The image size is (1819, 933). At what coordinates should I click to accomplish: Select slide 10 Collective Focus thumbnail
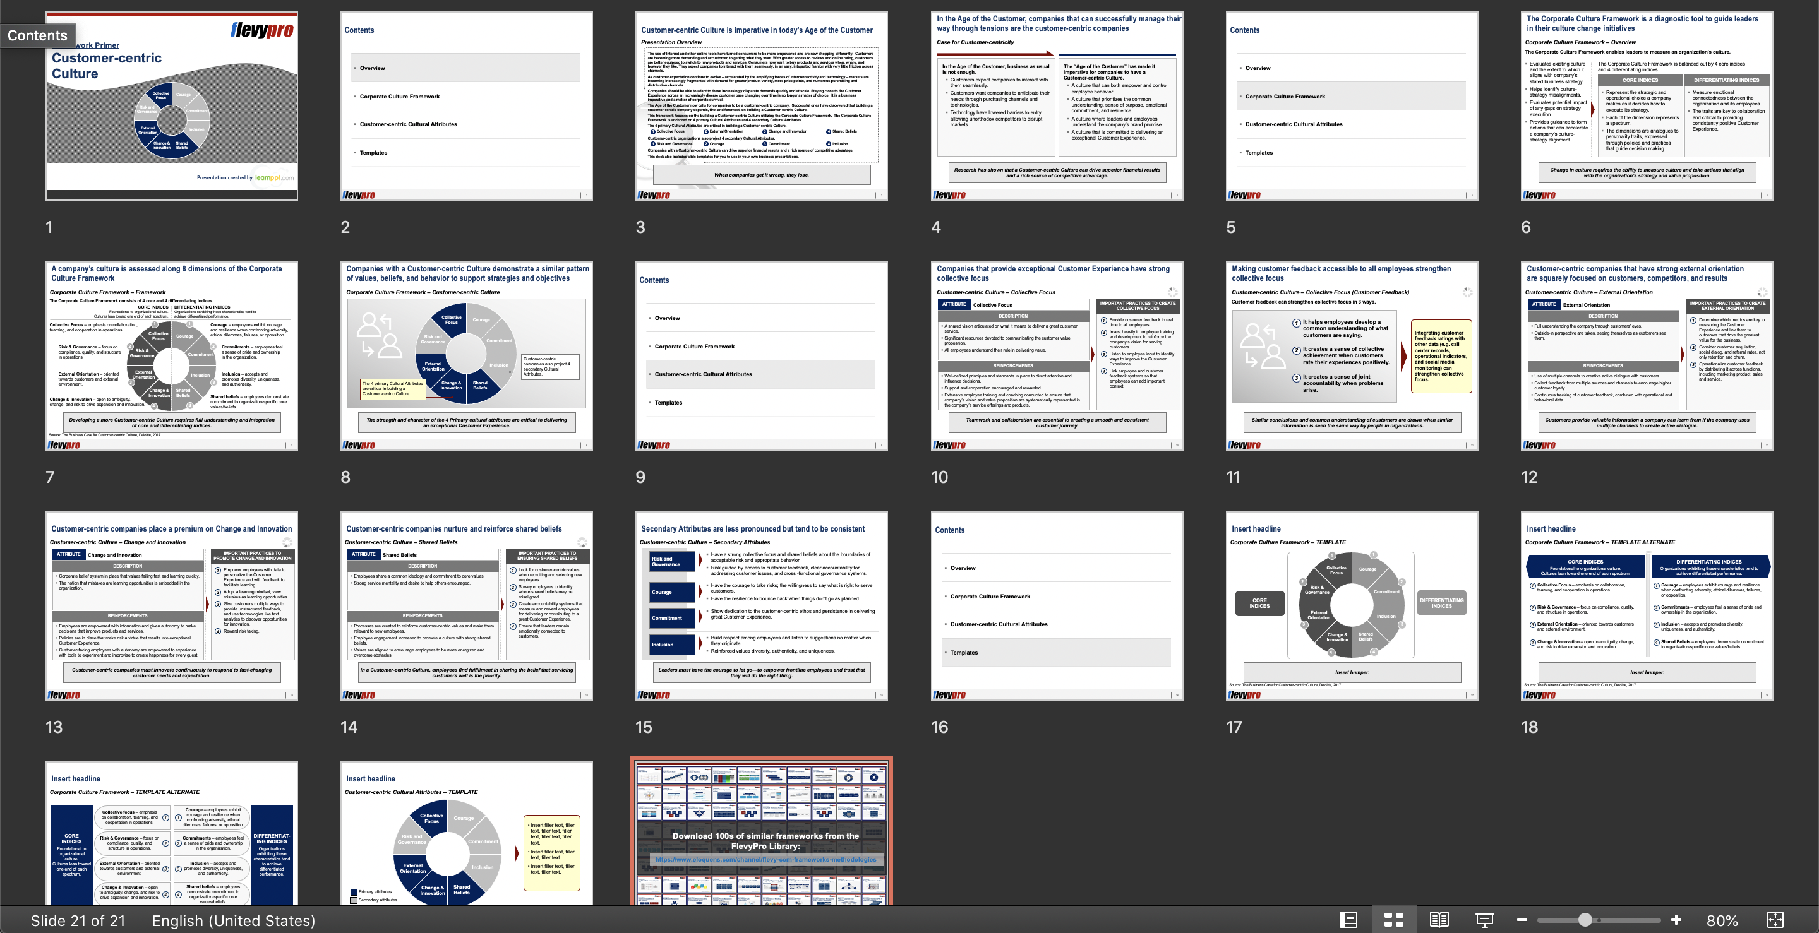coord(1057,355)
